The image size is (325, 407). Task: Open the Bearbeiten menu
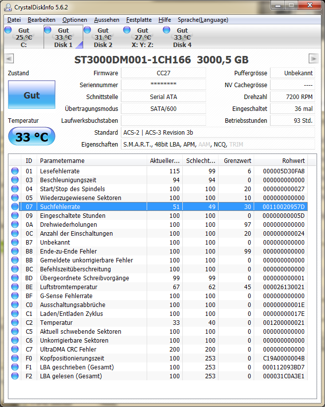pyautogui.click(x=42, y=20)
